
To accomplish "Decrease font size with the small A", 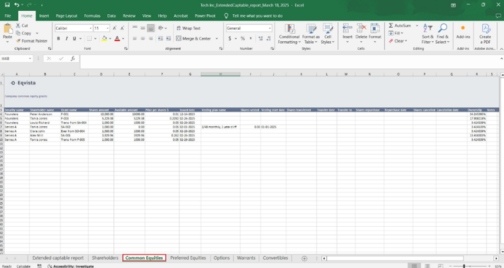I will pyautogui.click(x=122, y=28).
